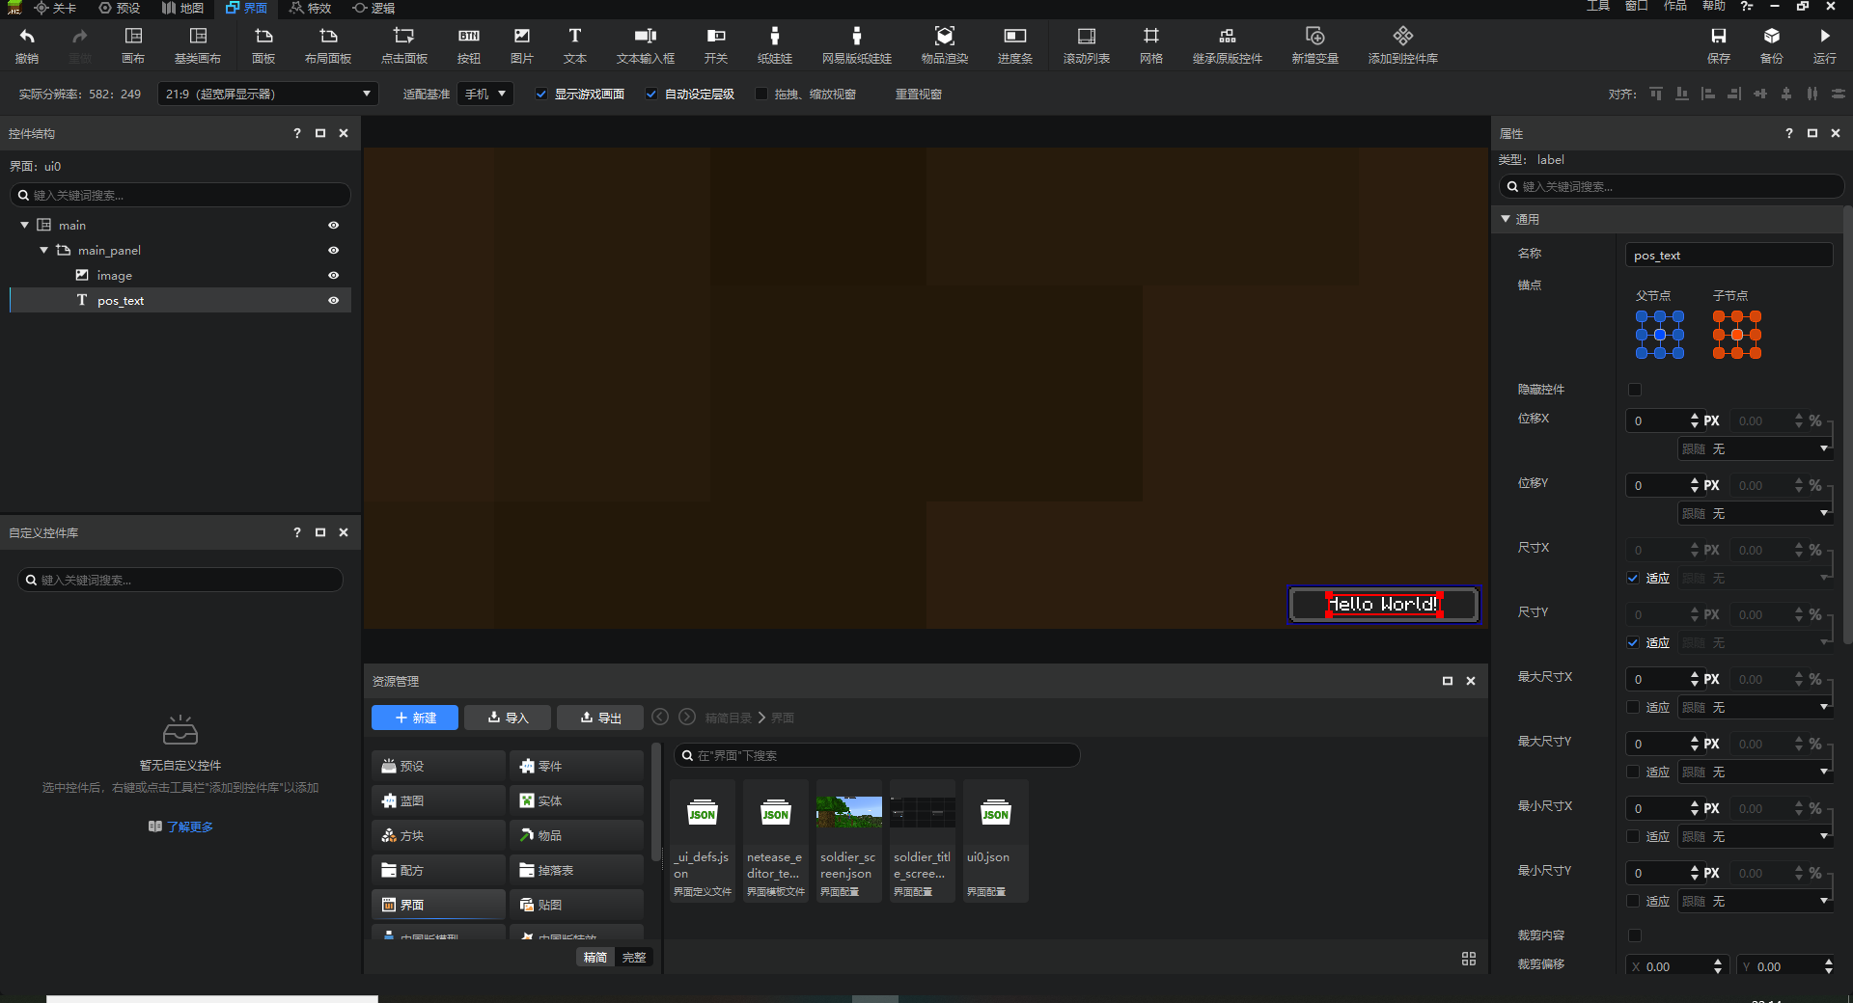
Task: Open the 了解更多 learn more link
Action: tap(189, 827)
